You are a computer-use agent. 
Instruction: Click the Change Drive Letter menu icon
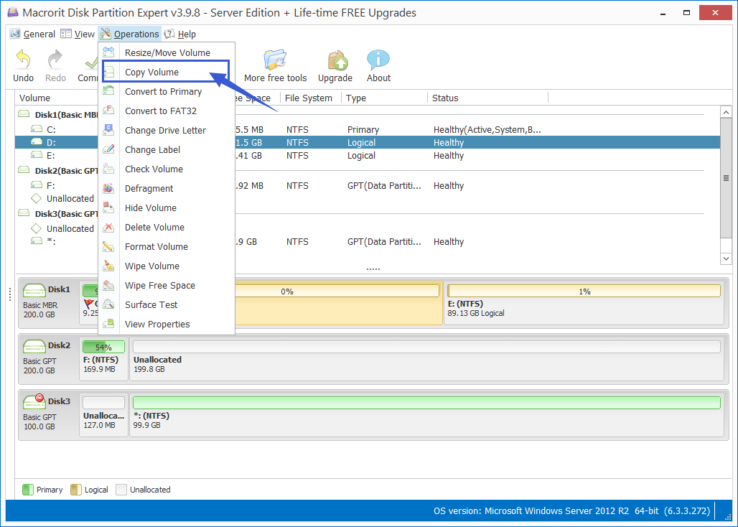(x=108, y=129)
